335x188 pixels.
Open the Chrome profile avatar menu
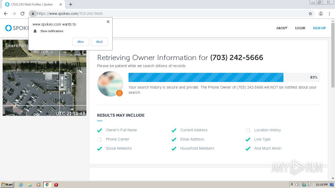click(321, 14)
